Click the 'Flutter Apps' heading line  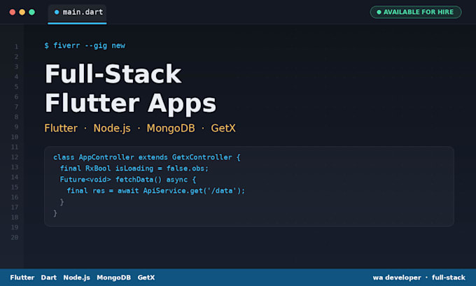(x=130, y=104)
